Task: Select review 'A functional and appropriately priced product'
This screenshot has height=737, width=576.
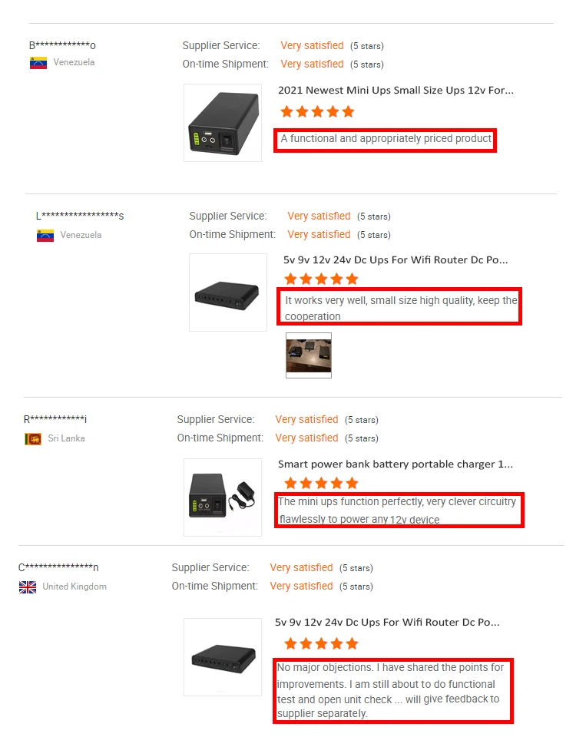Action: pos(386,139)
